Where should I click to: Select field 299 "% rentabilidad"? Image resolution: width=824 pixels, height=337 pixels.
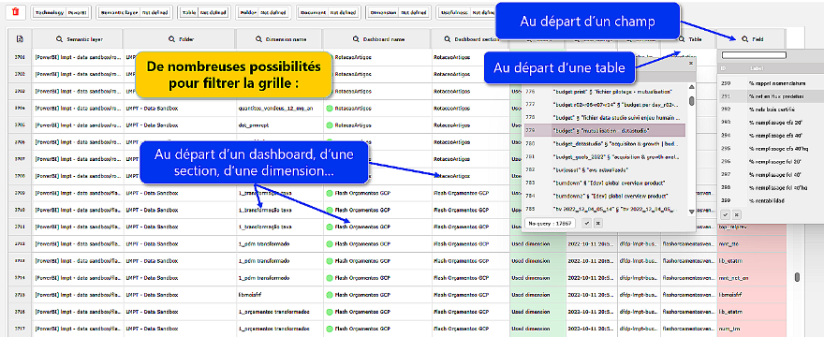point(772,201)
